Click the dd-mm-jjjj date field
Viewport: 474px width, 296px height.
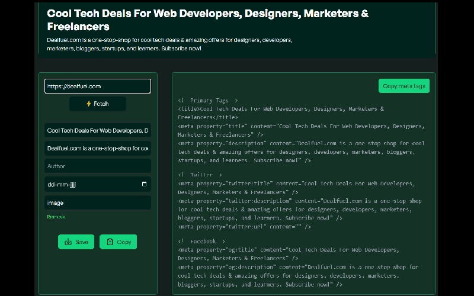click(x=98, y=184)
